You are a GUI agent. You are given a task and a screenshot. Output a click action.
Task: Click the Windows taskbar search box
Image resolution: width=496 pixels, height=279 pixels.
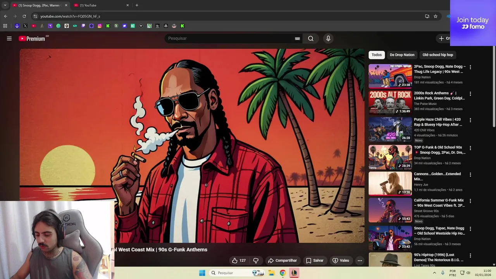pos(236,273)
